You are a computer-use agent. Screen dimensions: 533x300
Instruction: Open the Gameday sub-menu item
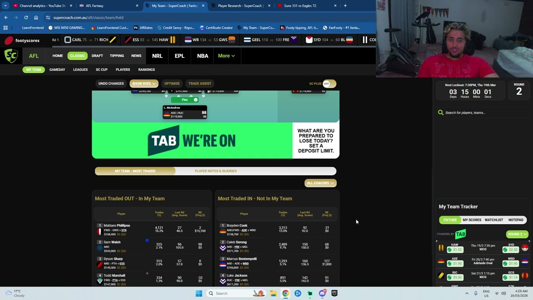tap(57, 70)
